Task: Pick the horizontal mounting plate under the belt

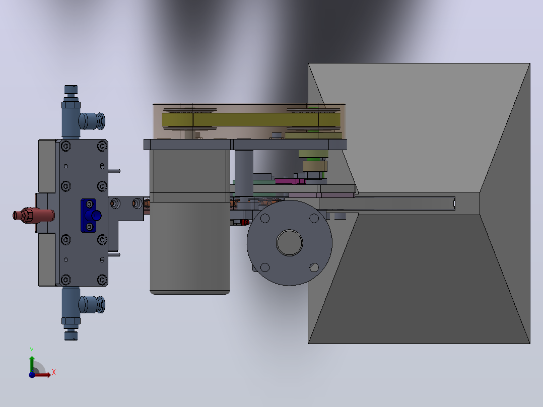Action: pos(245,145)
